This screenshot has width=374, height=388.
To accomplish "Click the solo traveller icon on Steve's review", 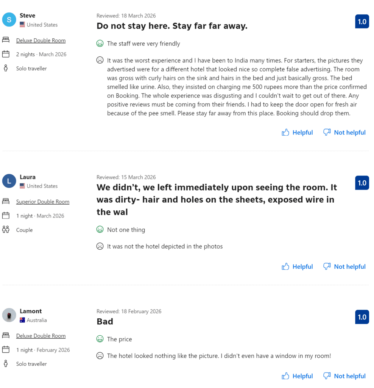I will (6, 68).
